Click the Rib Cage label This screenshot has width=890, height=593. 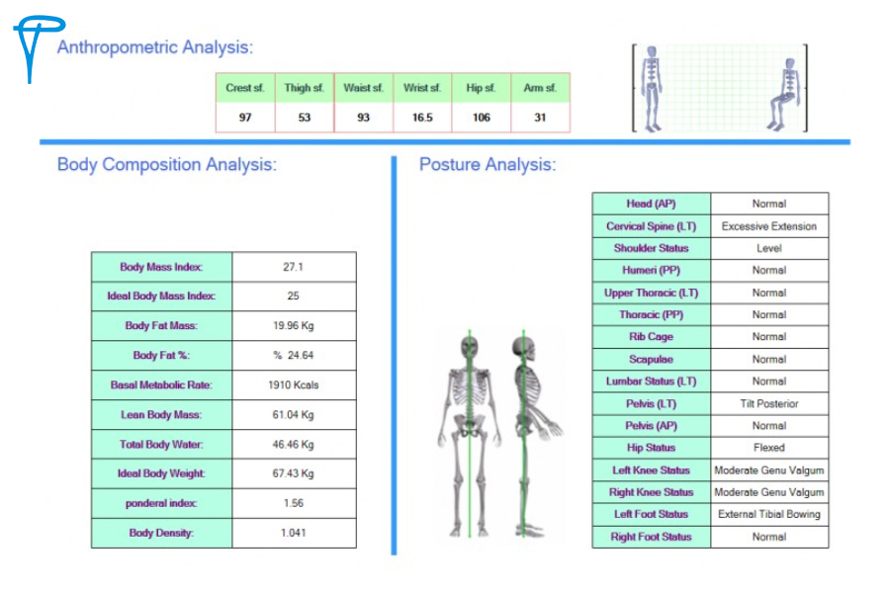(651, 336)
